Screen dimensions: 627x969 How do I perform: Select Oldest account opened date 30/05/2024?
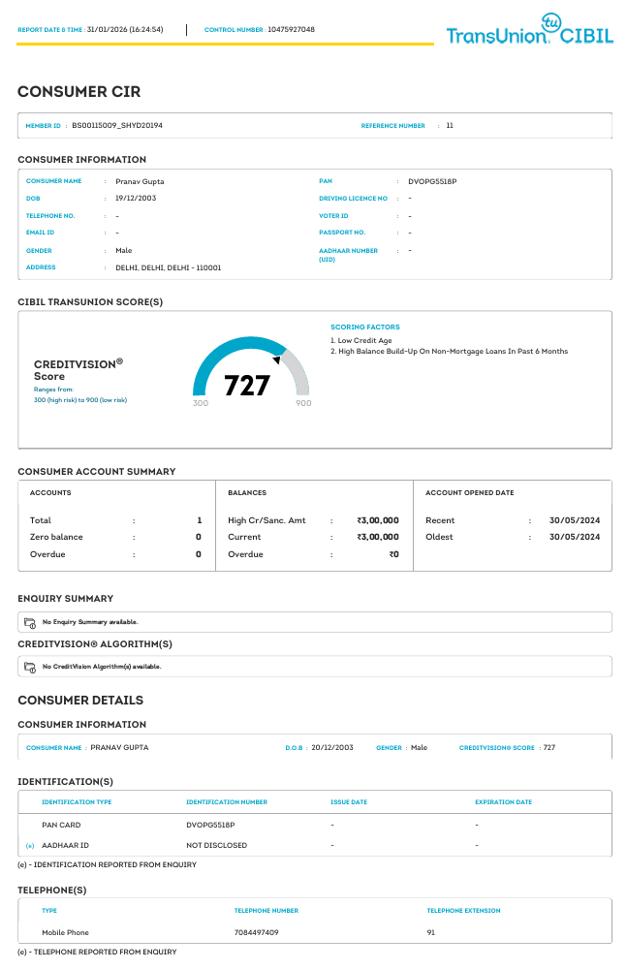tap(575, 538)
